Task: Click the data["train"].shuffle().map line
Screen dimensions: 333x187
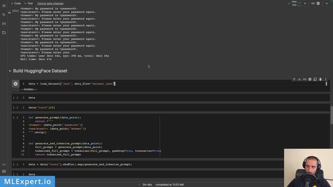Action: [x=80, y=164]
